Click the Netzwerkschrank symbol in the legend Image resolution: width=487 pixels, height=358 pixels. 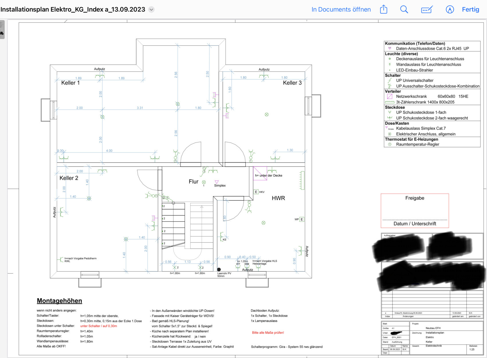(390, 96)
